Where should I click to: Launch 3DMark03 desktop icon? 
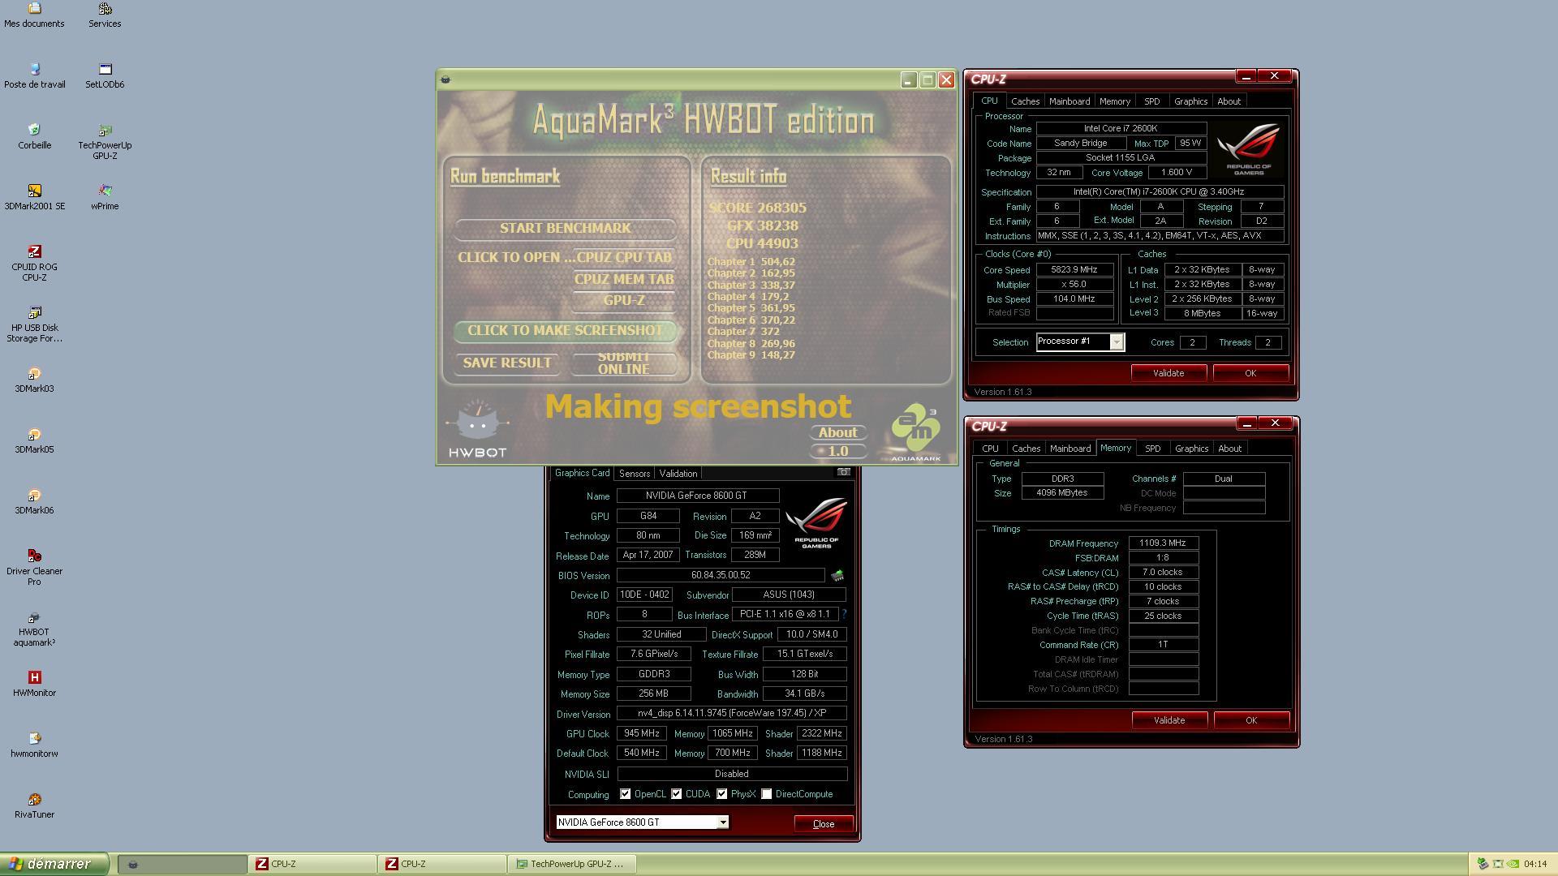tap(34, 380)
